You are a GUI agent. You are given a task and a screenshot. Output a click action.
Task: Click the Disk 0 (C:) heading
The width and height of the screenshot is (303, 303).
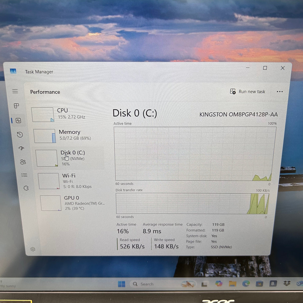[x=135, y=113]
